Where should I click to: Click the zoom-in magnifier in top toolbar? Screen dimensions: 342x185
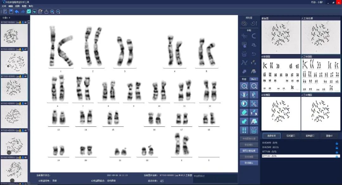(52, 12)
